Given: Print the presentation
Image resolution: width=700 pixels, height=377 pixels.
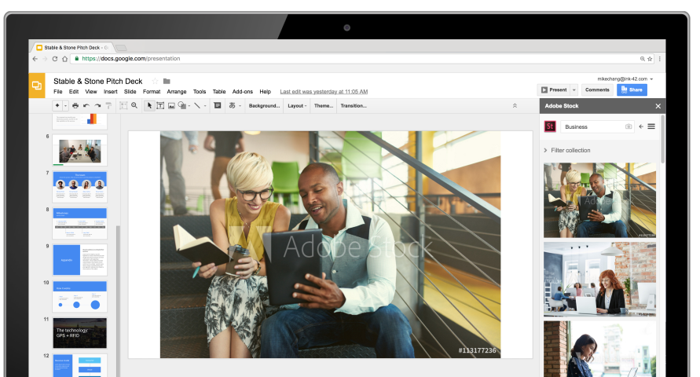Looking at the screenshot, I should pos(75,106).
